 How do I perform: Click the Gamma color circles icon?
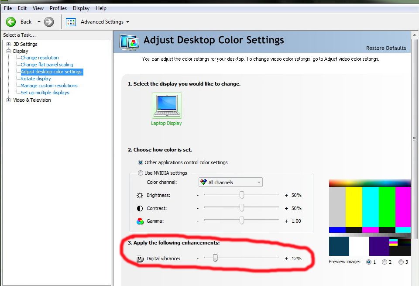coord(140,221)
